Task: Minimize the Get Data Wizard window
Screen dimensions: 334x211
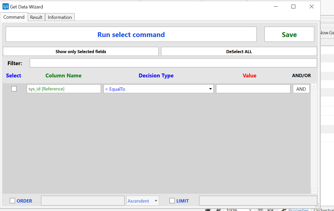Action: pos(276,7)
